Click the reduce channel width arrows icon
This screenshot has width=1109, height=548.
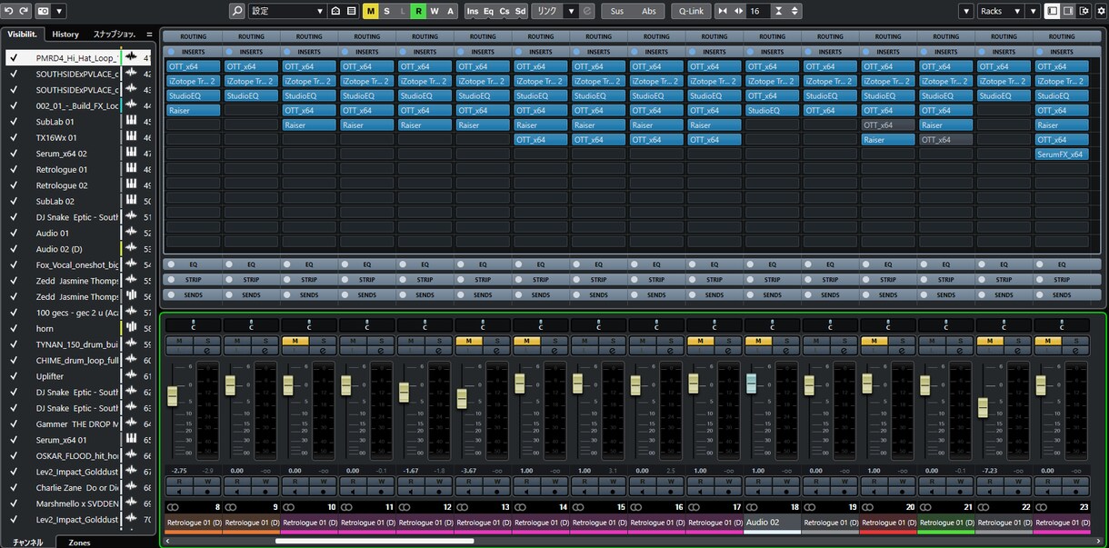coord(723,11)
